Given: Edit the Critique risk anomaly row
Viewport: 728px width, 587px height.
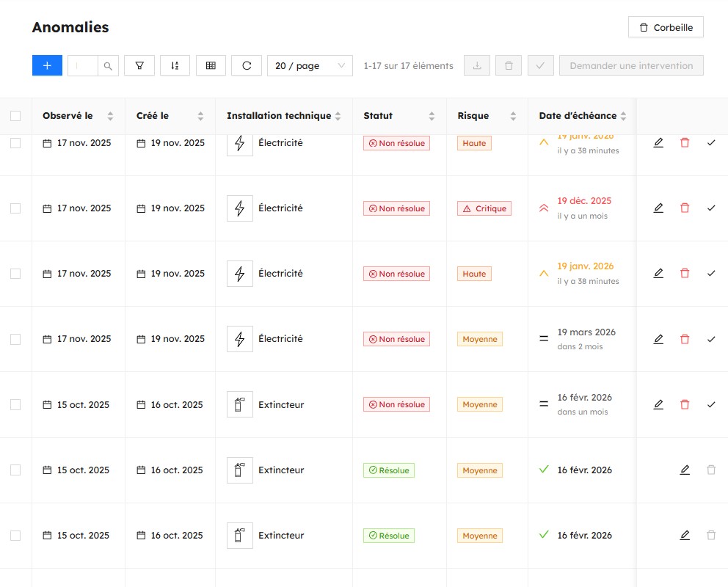Looking at the screenshot, I should tap(658, 208).
